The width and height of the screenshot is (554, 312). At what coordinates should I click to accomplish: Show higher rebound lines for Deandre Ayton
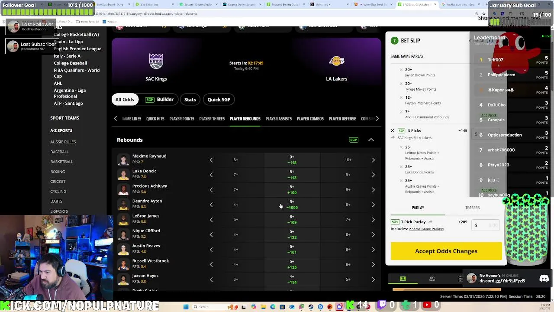coord(373,205)
